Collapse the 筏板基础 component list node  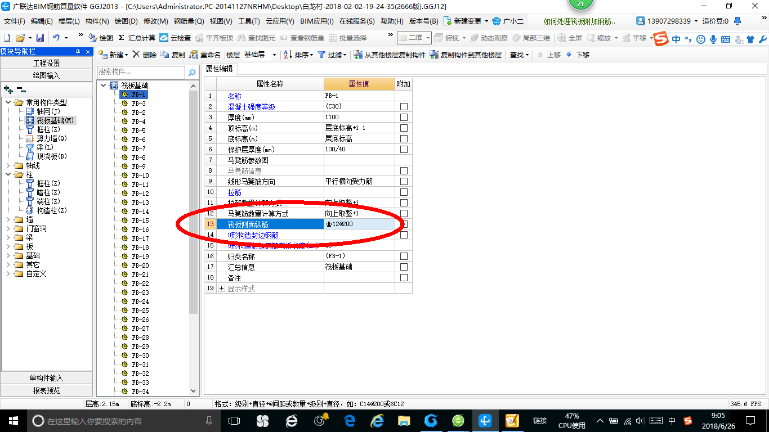pyautogui.click(x=103, y=85)
